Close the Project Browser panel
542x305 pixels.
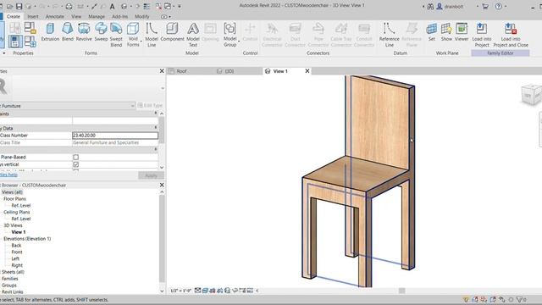[x=162, y=185]
